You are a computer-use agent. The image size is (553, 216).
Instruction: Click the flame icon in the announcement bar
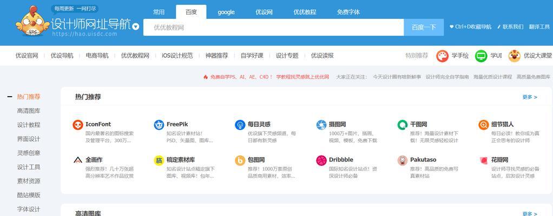(x=206, y=77)
